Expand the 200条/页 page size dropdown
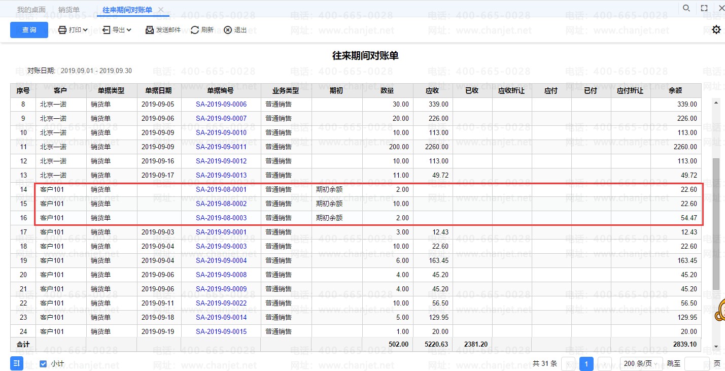 click(641, 364)
